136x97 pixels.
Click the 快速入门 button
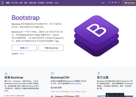(x=24, y=48)
